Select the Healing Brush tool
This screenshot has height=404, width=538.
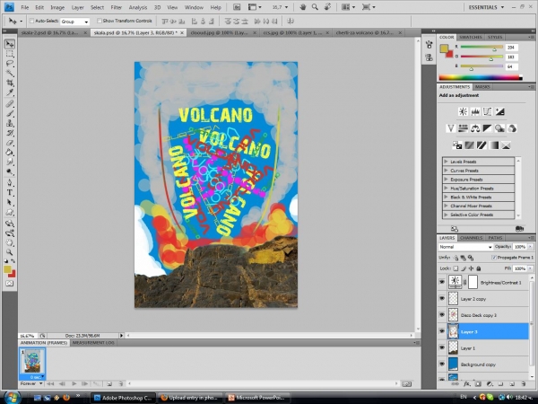pos(10,104)
